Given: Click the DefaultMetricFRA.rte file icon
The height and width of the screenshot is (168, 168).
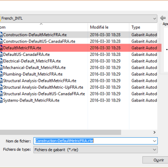Looking at the screenshot, I should (1, 48).
